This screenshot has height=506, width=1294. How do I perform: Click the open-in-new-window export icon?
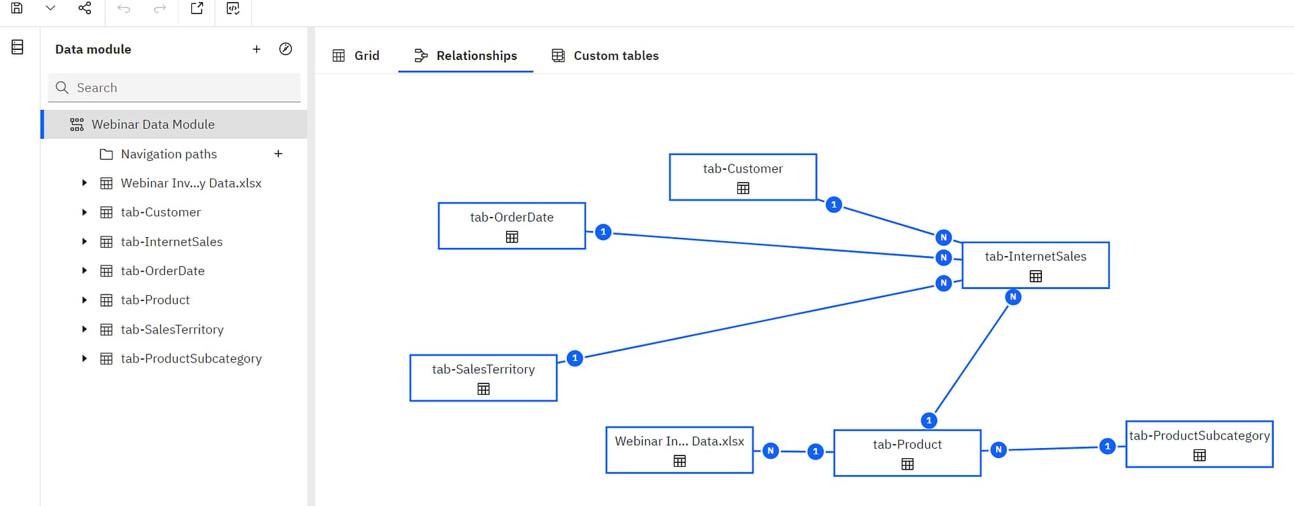197,8
